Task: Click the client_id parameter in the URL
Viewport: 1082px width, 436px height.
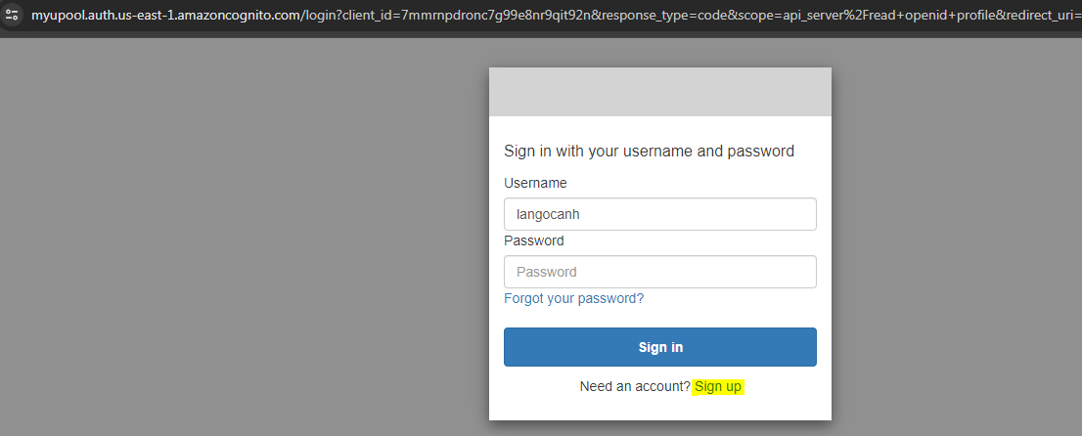Action: (x=429, y=16)
